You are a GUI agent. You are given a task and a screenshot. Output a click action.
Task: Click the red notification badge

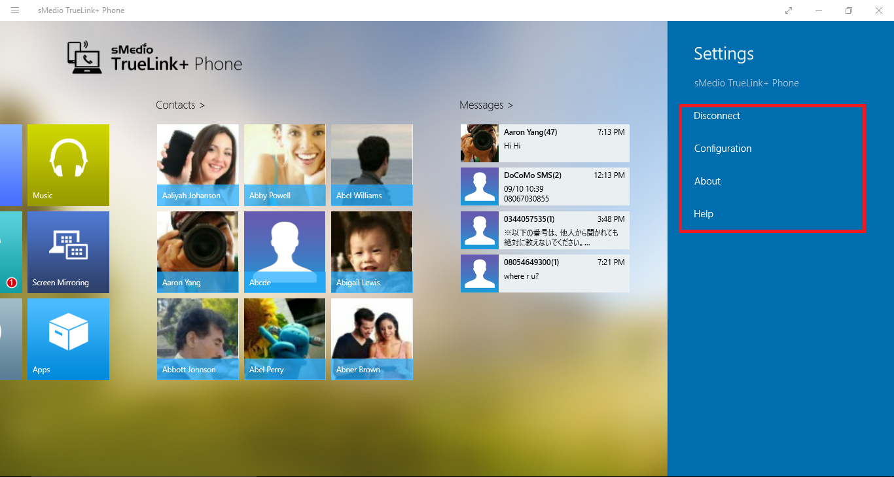coord(11,283)
